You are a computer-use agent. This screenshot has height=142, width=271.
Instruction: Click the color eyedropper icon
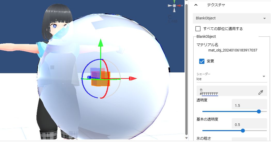pyautogui.click(x=261, y=92)
